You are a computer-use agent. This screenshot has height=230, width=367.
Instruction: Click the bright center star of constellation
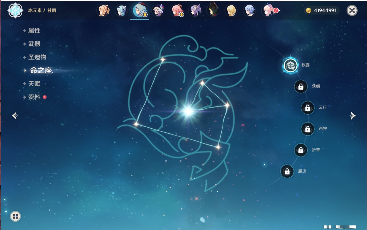188,111
